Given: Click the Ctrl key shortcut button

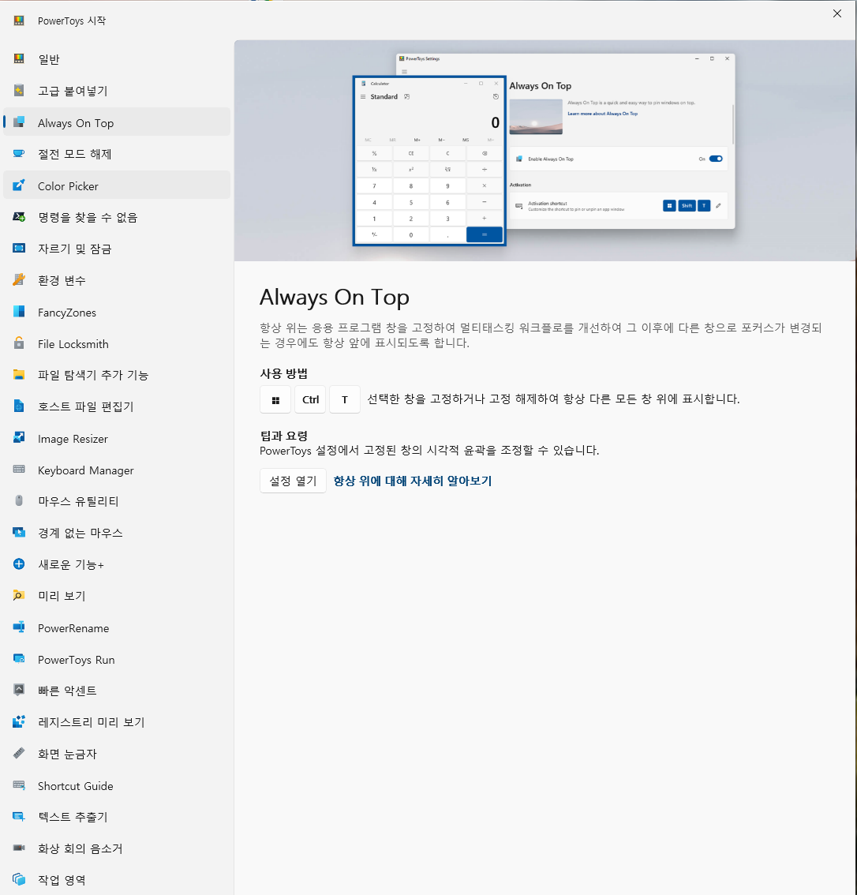Looking at the screenshot, I should [310, 399].
